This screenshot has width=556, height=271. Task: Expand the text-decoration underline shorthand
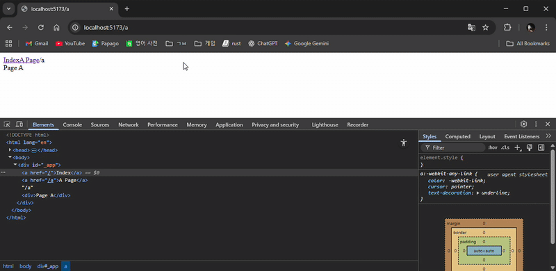coord(478,193)
